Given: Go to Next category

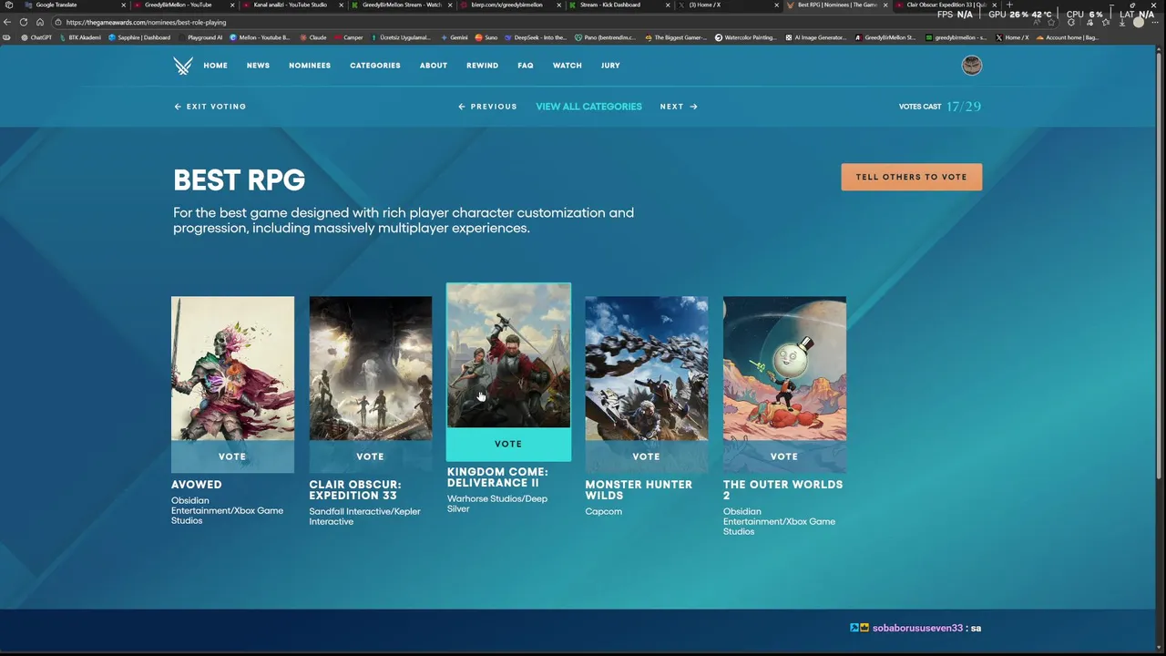Looking at the screenshot, I should [679, 107].
